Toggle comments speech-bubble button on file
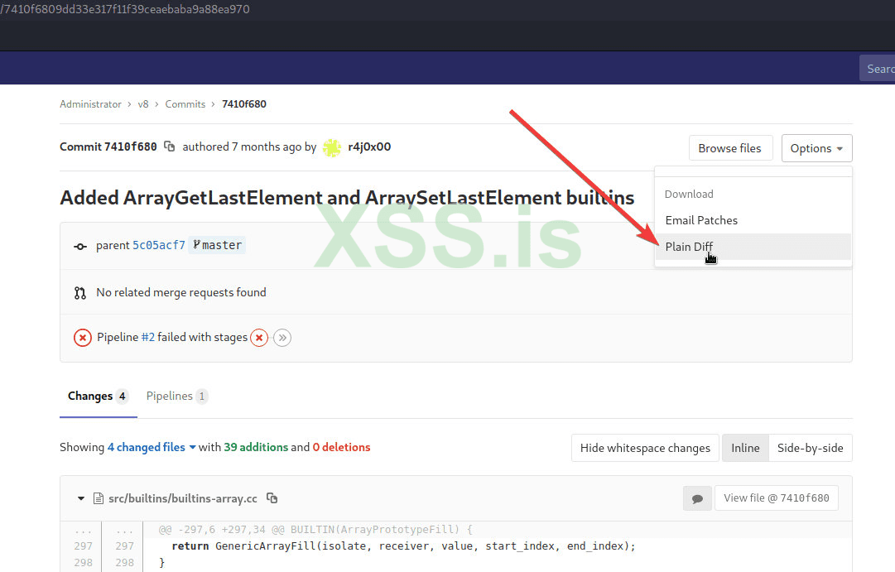This screenshot has height=572, width=895. (697, 498)
